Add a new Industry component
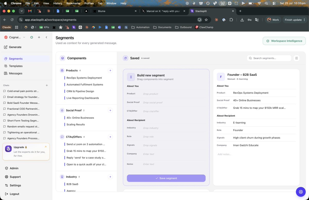309x200 pixels. 110,177
